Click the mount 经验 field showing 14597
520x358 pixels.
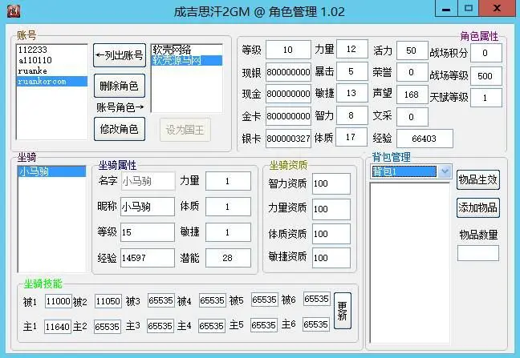pos(147,258)
